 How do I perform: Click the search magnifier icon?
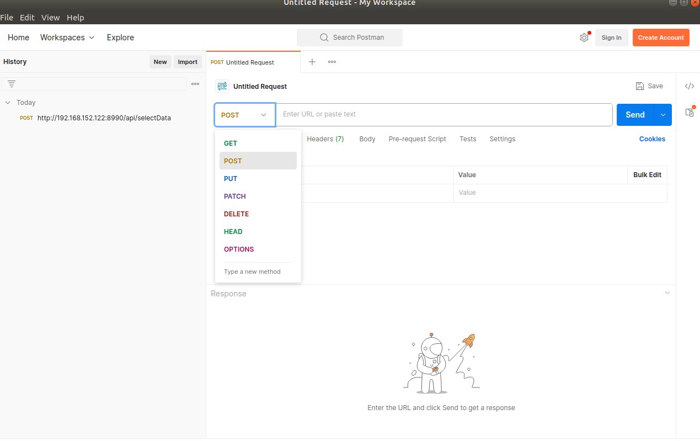tap(324, 38)
